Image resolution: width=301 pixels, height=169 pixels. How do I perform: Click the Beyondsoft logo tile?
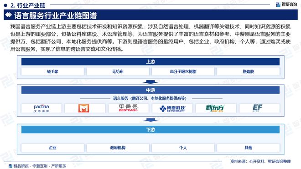(172, 108)
